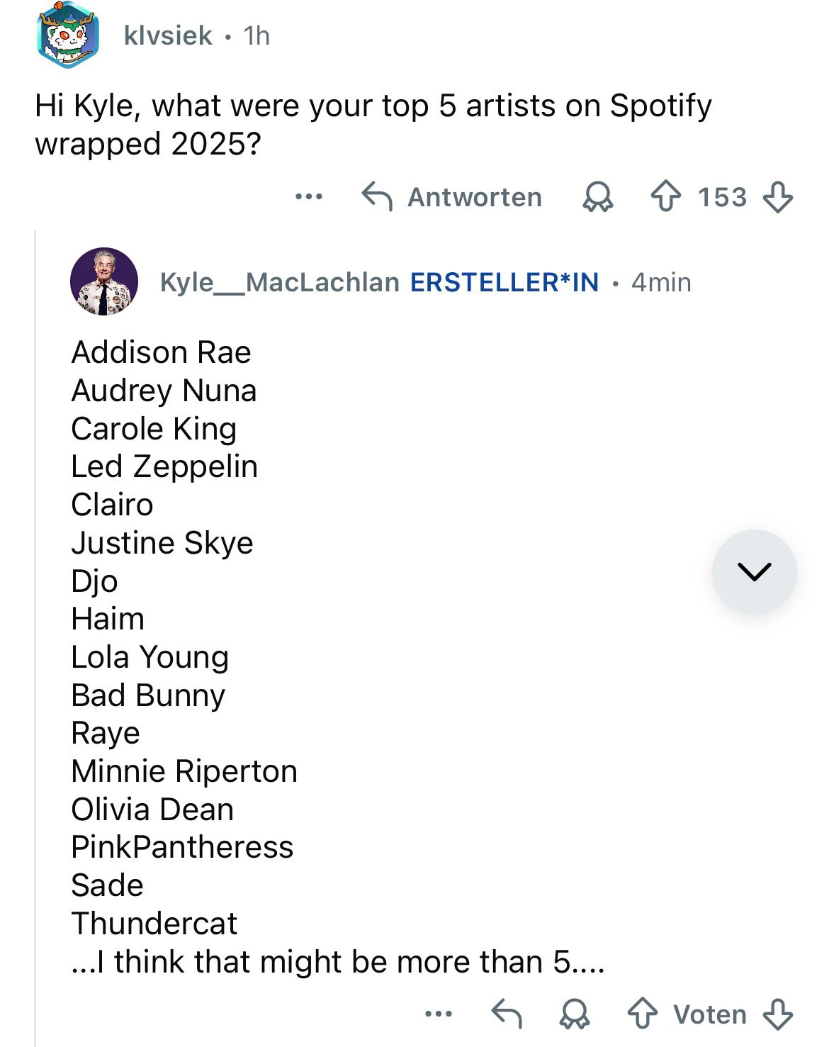Open more options for Kyle's reply
The width and height of the screenshot is (829, 1047).
tap(439, 1014)
